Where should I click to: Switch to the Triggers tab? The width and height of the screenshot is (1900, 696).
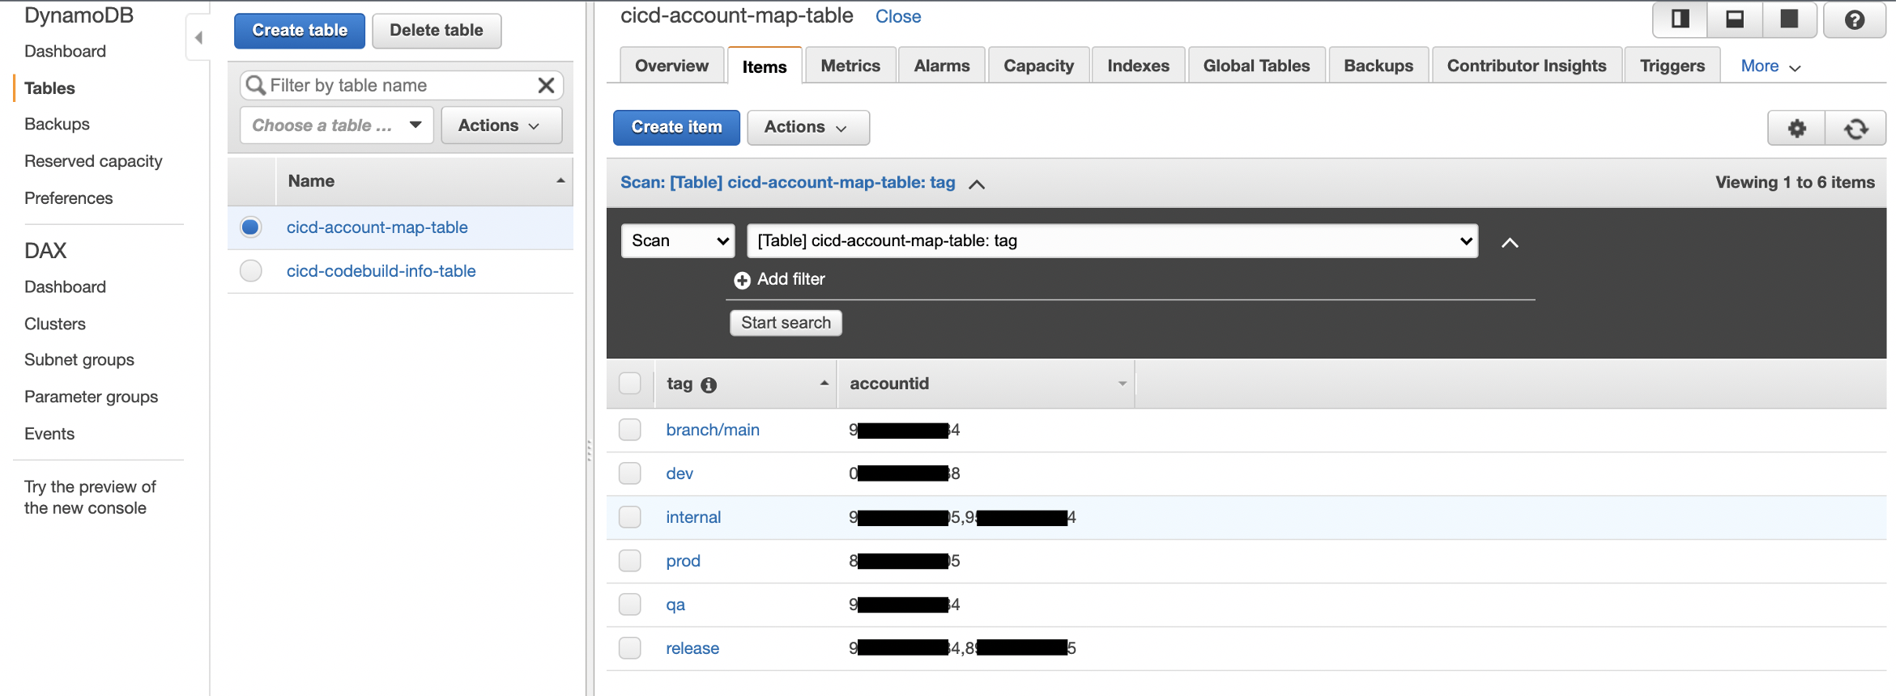[1672, 66]
